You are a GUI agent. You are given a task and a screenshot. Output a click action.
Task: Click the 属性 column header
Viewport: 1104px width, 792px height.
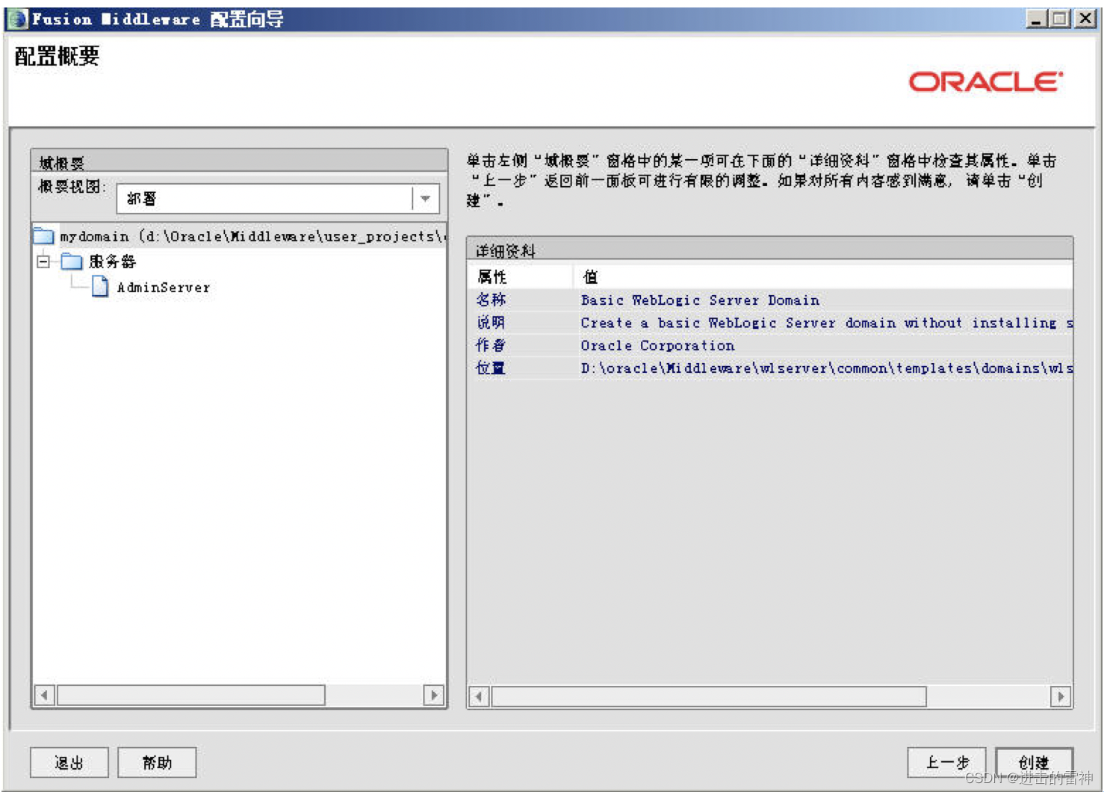[x=521, y=276]
